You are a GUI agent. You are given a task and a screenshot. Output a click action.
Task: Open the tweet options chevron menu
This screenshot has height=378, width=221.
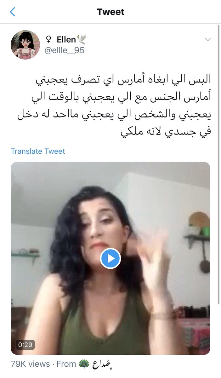[208, 39]
